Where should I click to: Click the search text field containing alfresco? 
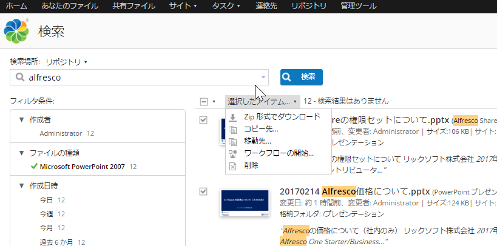(140, 77)
